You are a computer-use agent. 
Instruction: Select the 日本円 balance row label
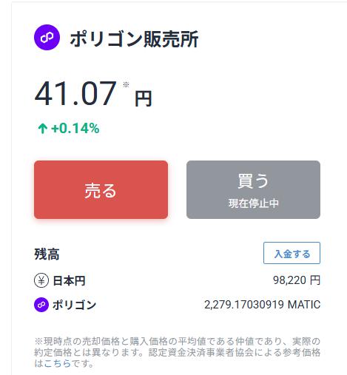pos(69,280)
